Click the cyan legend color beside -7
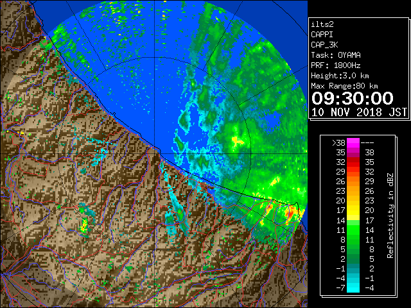This screenshot has height=308, width=411. point(353,287)
